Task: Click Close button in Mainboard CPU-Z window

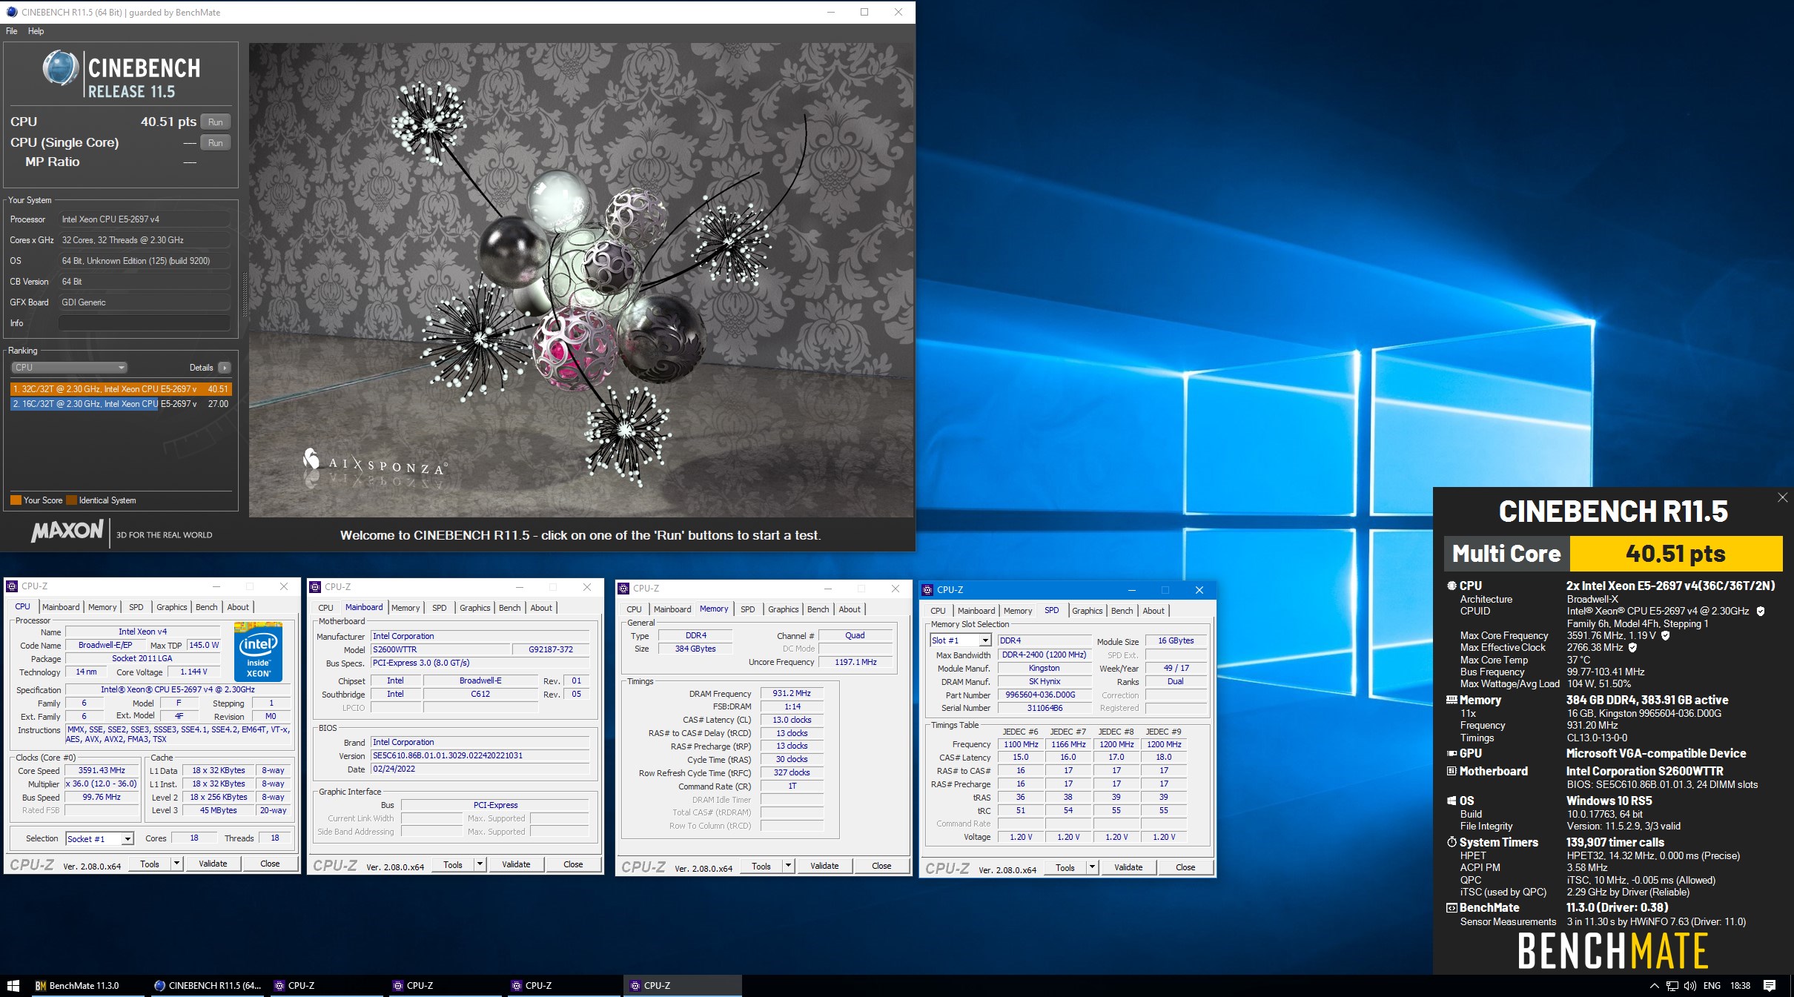Action: (573, 865)
